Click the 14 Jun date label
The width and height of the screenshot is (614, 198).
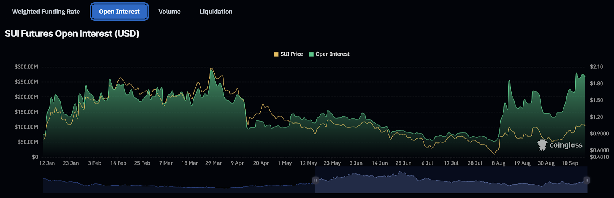pos(380,163)
